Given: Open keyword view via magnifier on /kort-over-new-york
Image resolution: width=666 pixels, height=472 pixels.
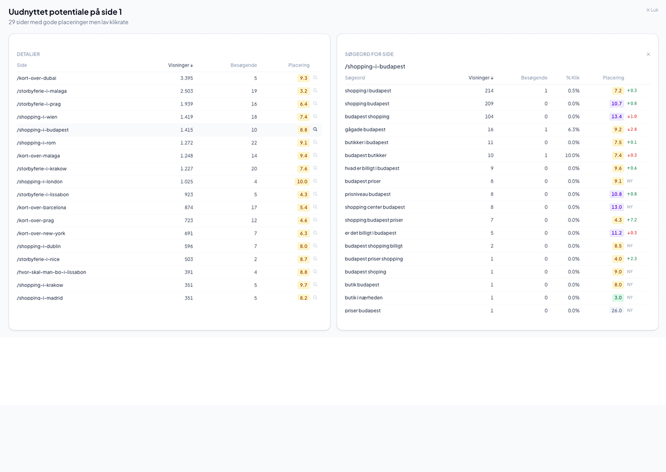Looking at the screenshot, I should coord(315,233).
